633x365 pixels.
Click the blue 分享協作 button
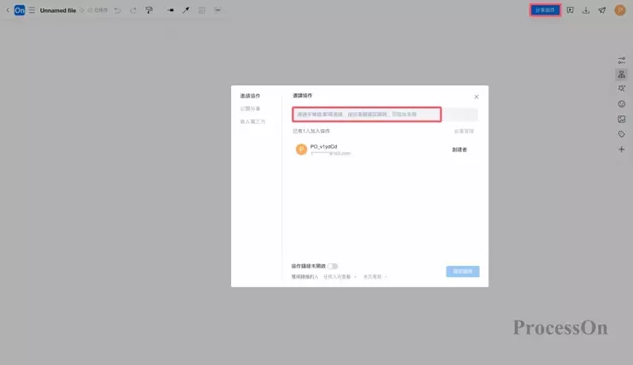click(544, 10)
